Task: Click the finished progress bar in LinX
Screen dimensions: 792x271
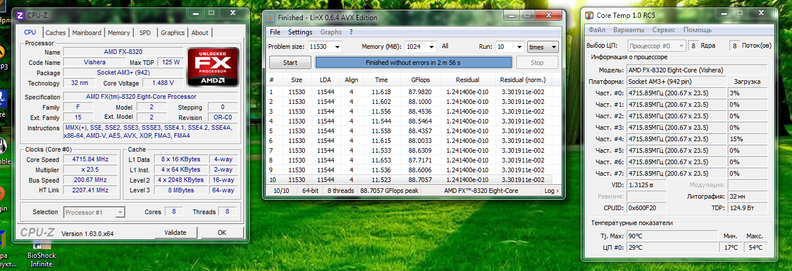Action: point(413,62)
